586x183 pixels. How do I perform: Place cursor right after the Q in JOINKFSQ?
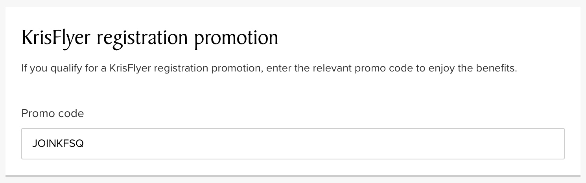pos(84,144)
